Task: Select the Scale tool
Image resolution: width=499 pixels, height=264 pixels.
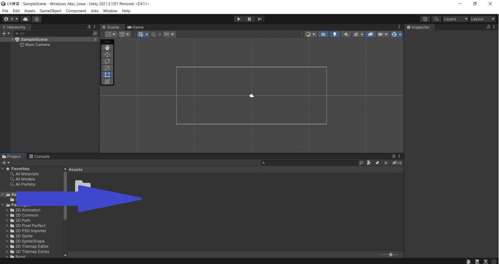Action: click(107, 68)
